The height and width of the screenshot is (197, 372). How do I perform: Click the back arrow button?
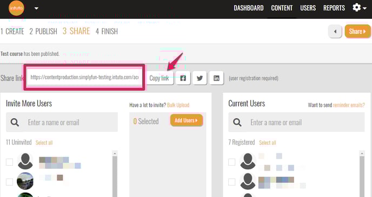335,31
